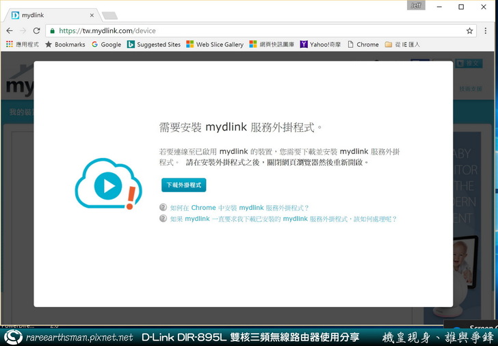Click the address bar URL field

click(260, 31)
